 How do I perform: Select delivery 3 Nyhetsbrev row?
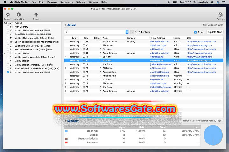[32, 65]
